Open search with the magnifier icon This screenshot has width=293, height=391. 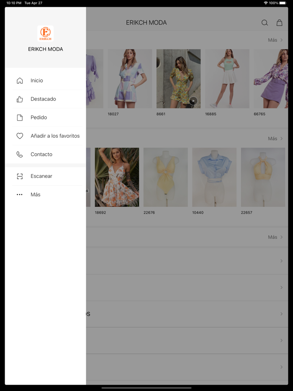265,23
